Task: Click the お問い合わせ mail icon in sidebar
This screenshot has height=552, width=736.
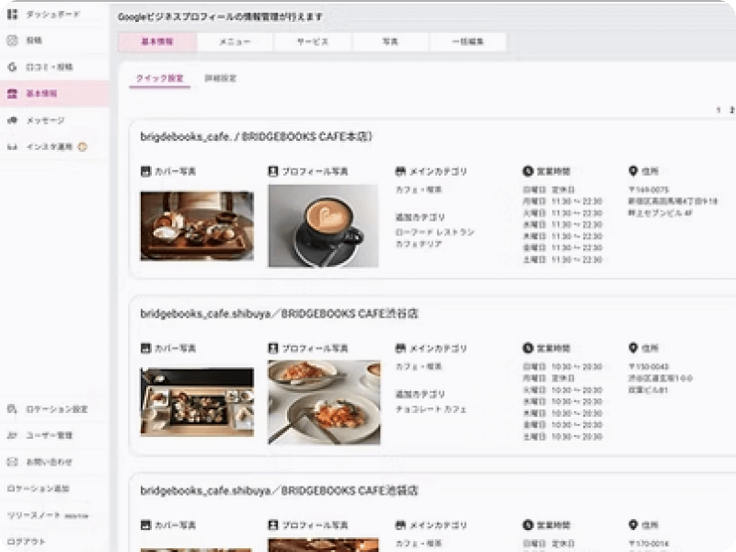Action: (x=13, y=462)
